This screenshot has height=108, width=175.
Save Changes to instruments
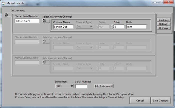point(161,100)
